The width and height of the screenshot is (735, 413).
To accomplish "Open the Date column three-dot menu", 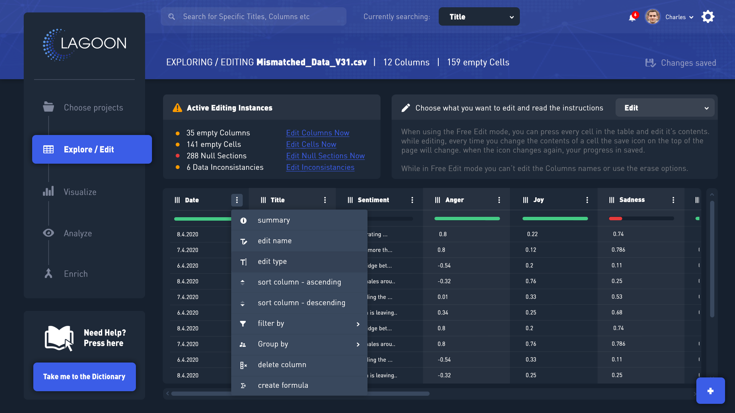I will pyautogui.click(x=237, y=200).
